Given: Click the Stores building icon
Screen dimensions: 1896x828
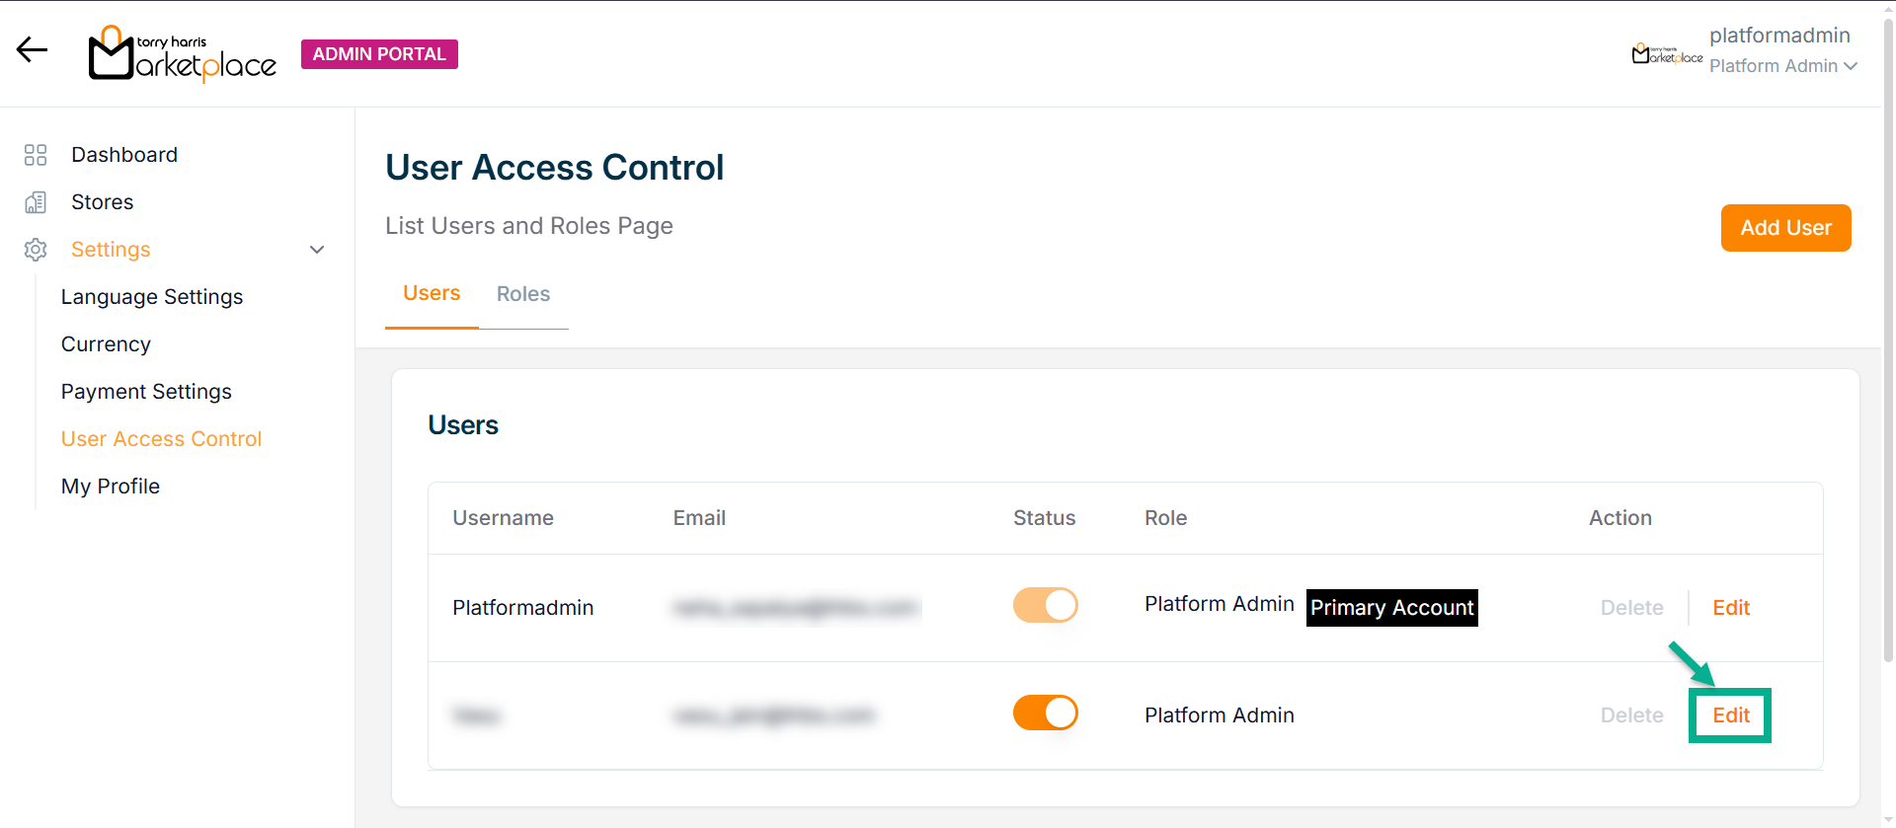Looking at the screenshot, I should pos(36,202).
